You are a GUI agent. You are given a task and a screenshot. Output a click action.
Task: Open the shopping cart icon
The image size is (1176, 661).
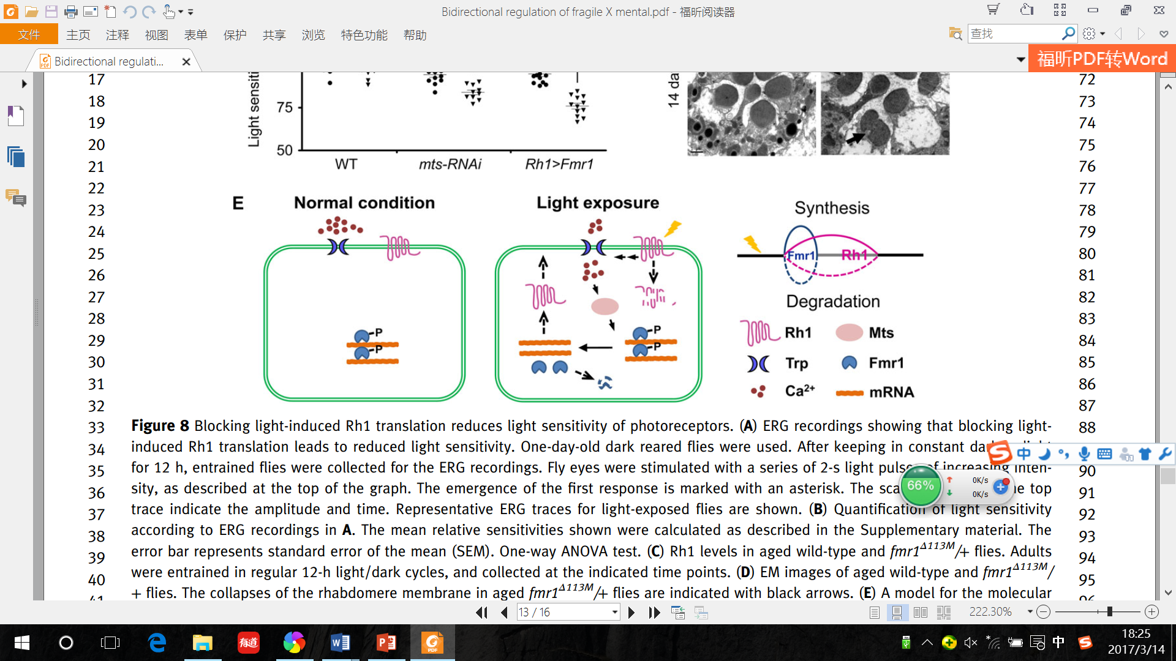(x=993, y=10)
